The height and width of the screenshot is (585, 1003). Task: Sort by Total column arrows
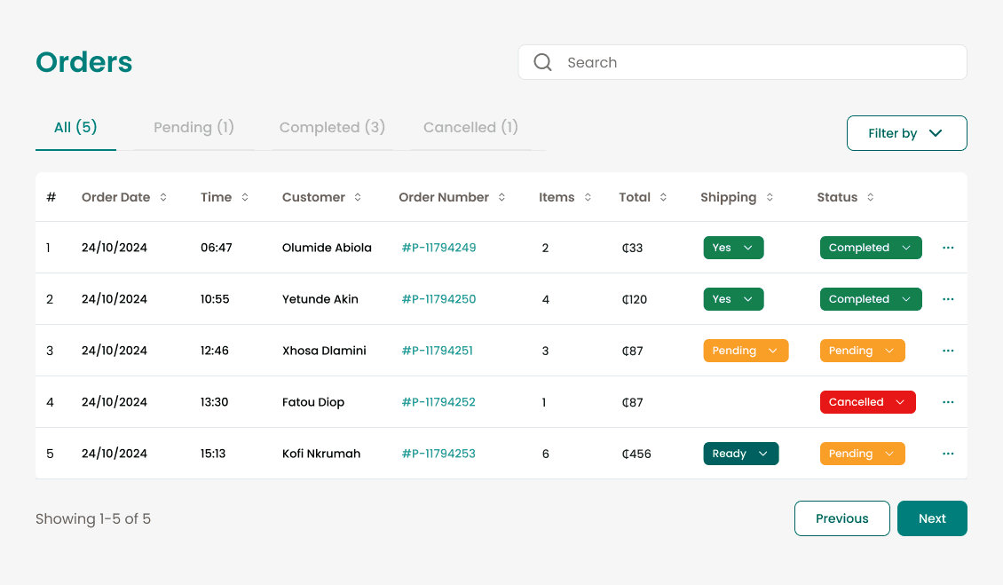pyautogui.click(x=663, y=197)
